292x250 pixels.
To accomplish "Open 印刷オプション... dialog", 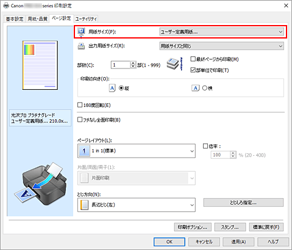I will click(x=193, y=227).
